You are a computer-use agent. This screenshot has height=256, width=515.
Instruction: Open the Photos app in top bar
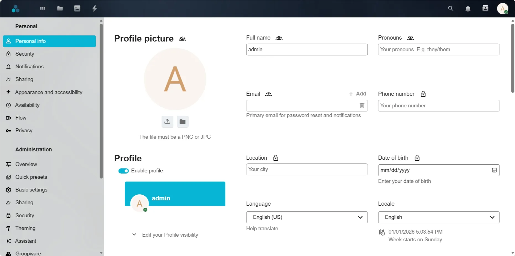(x=77, y=9)
